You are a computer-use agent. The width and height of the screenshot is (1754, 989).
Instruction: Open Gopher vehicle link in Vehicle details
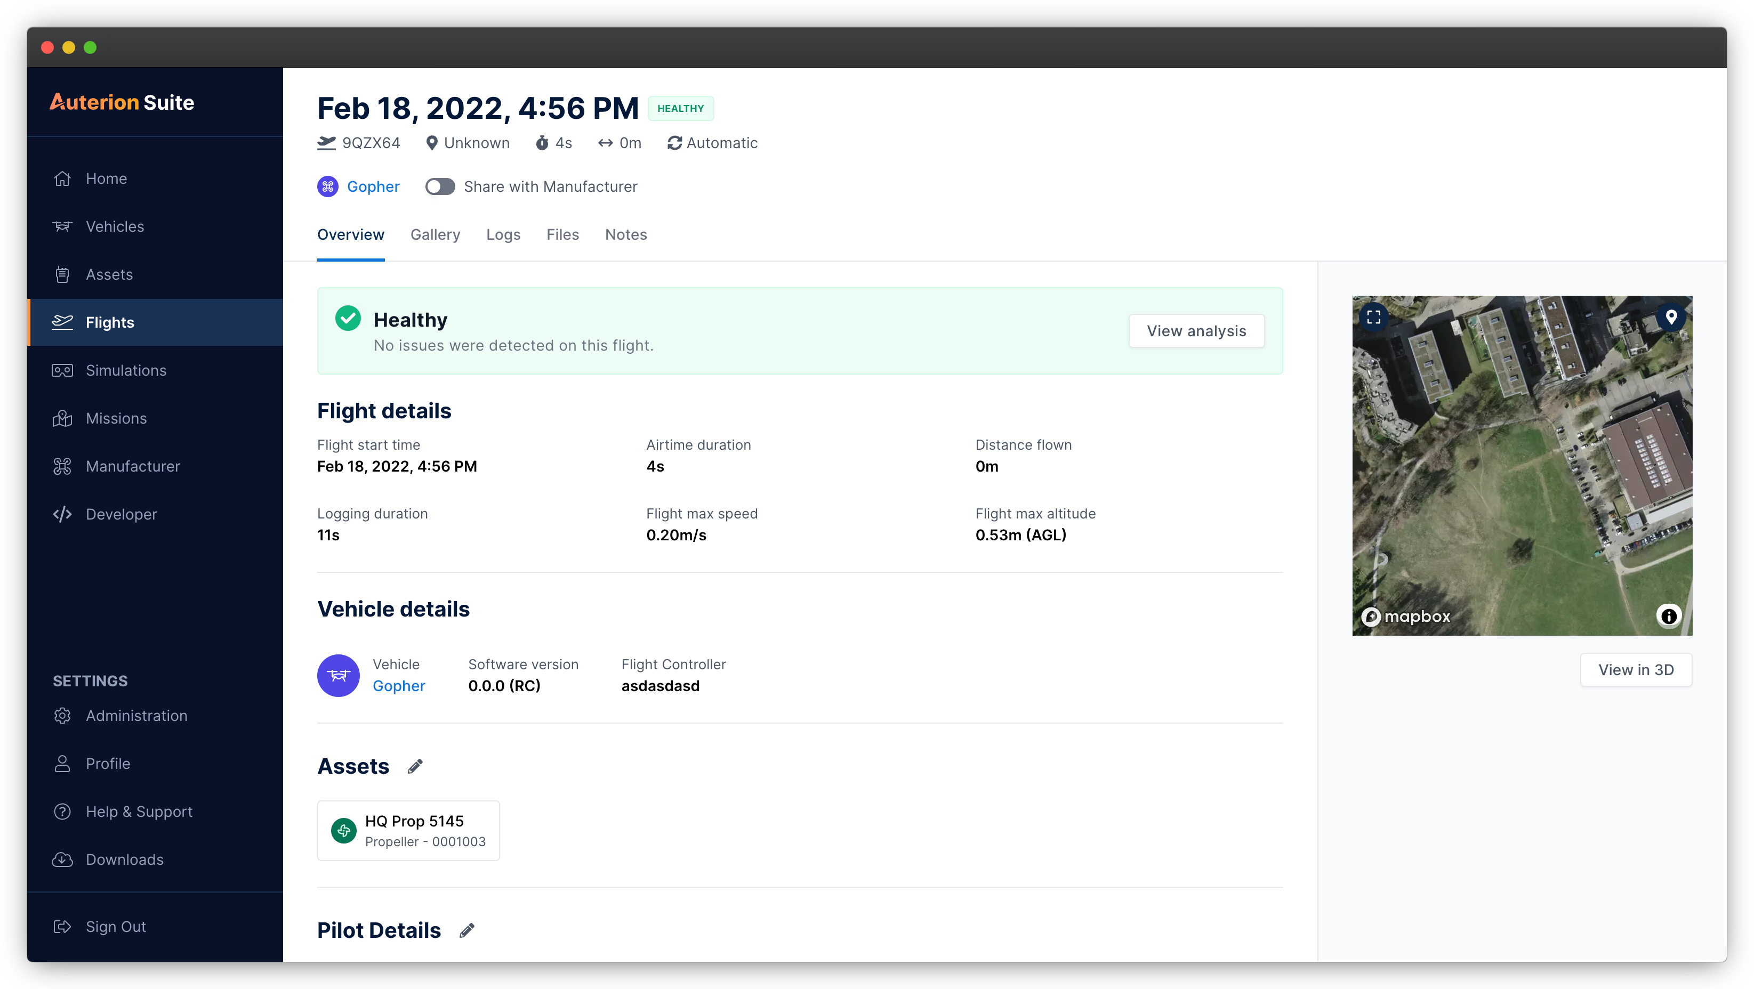pos(399,685)
